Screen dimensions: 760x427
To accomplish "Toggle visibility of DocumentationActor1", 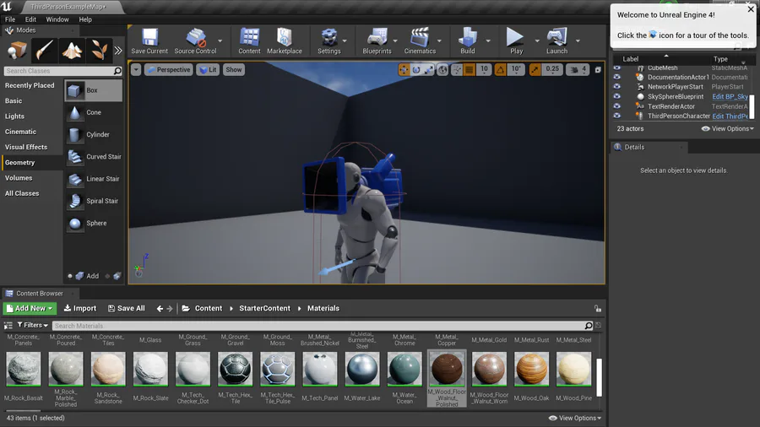I will point(616,77).
